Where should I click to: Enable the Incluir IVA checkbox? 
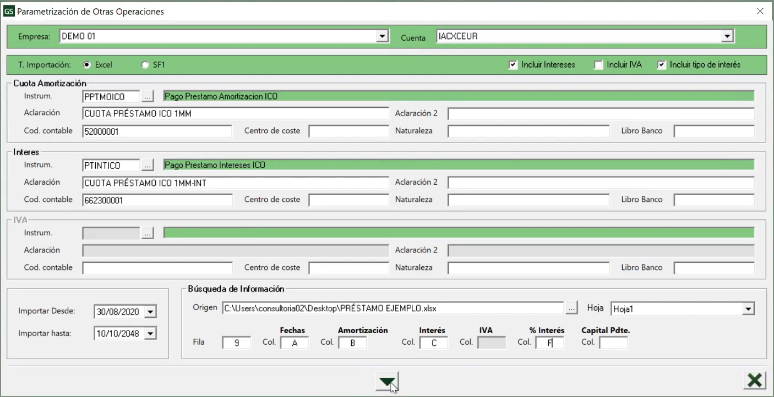pos(599,65)
